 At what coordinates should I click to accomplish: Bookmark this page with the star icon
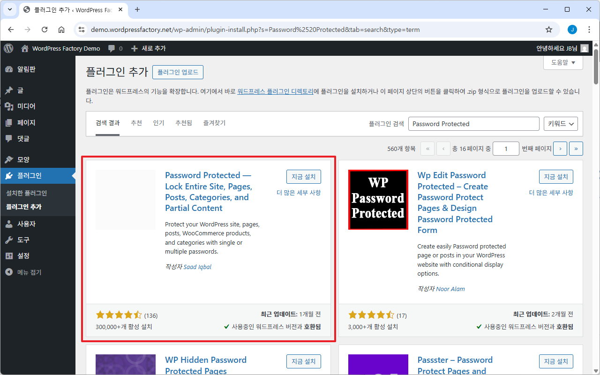(x=549, y=30)
